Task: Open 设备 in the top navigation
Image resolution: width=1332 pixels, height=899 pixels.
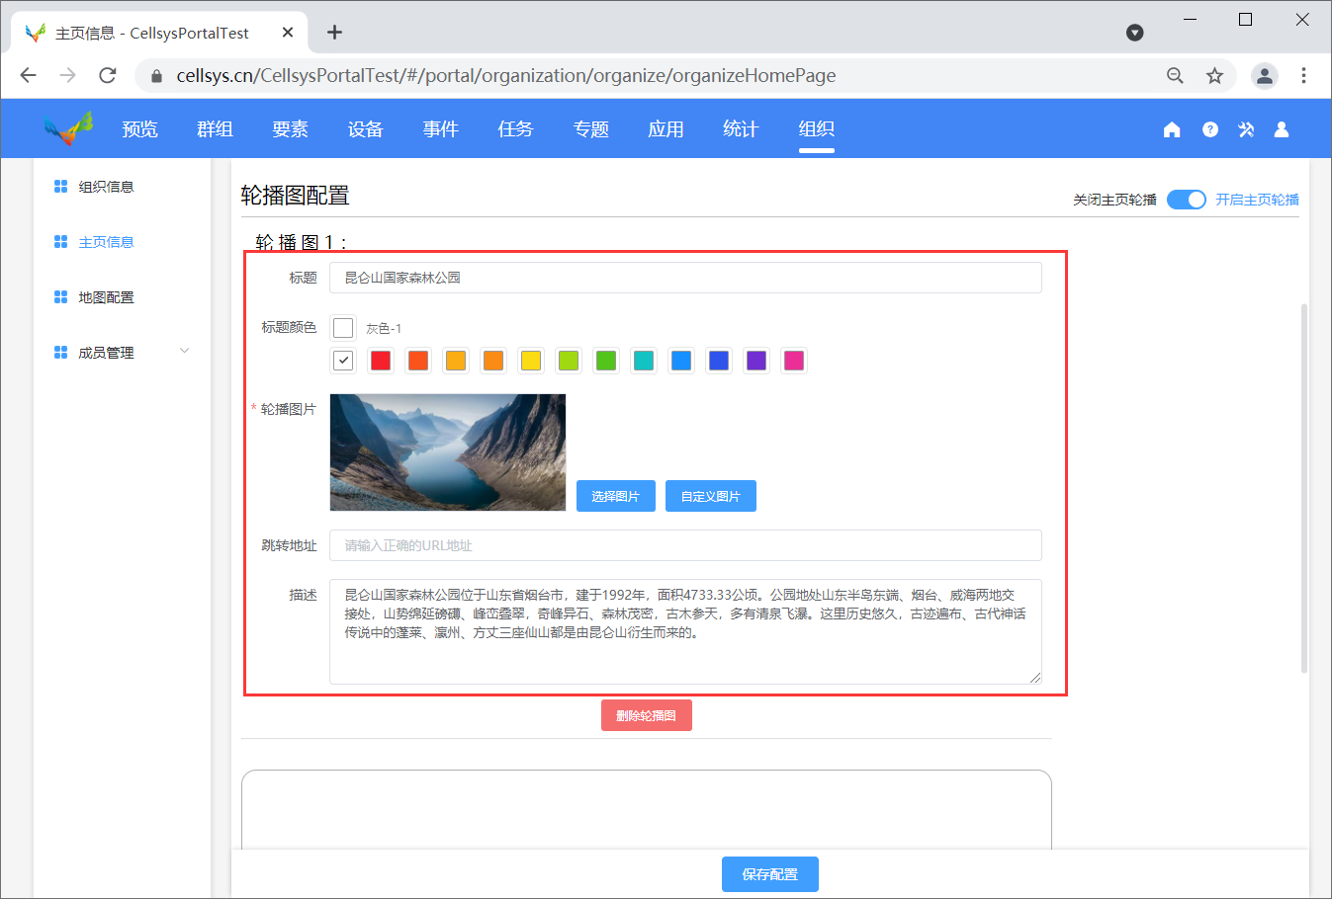Action: click(365, 129)
